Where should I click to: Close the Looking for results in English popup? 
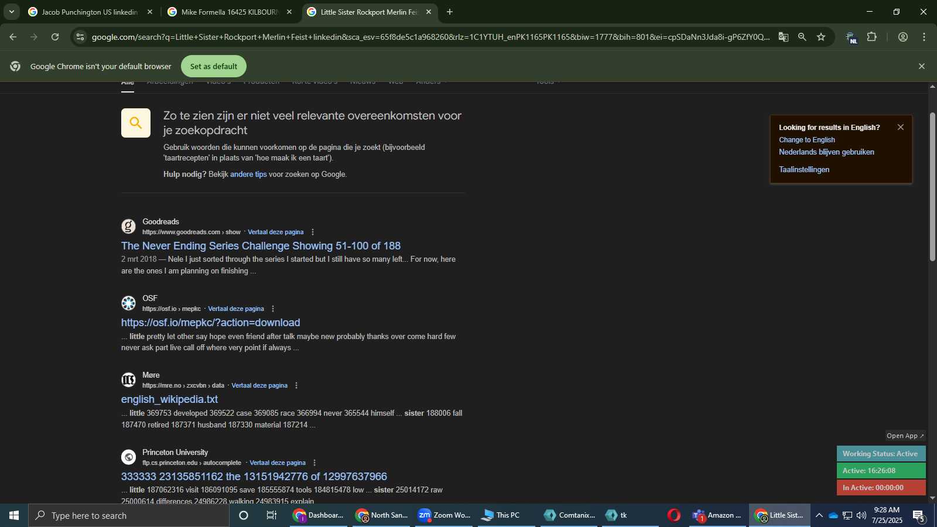click(x=900, y=127)
